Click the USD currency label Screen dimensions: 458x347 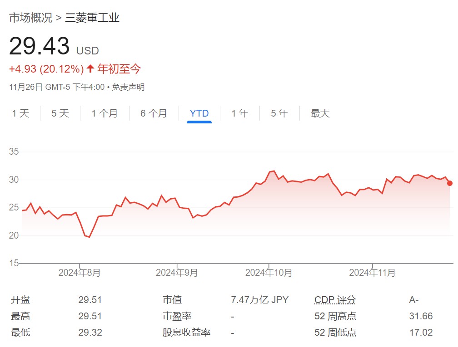(x=88, y=51)
